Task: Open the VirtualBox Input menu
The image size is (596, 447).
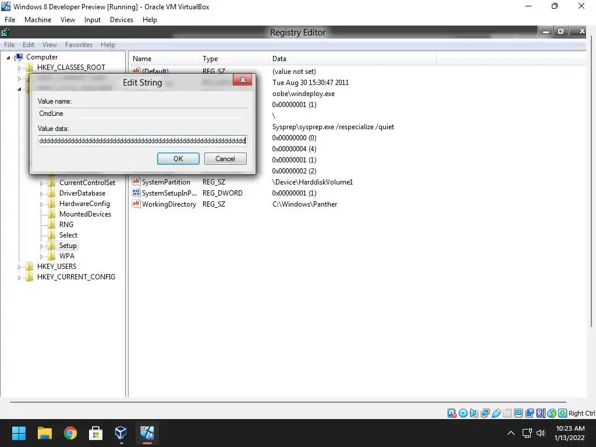Action: point(93,20)
